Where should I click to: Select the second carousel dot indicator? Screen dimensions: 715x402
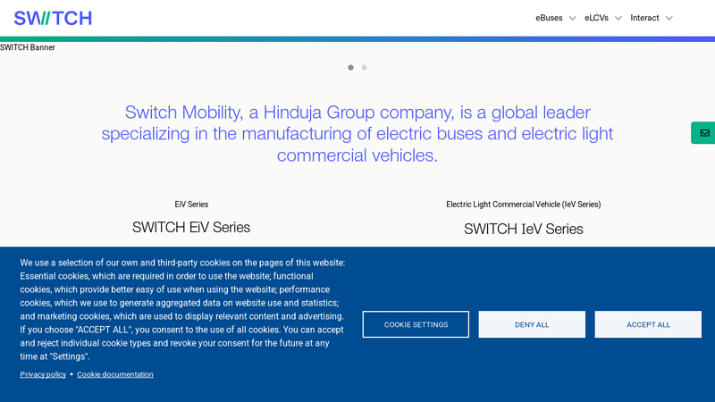pyautogui.click(x=365, y=68)
